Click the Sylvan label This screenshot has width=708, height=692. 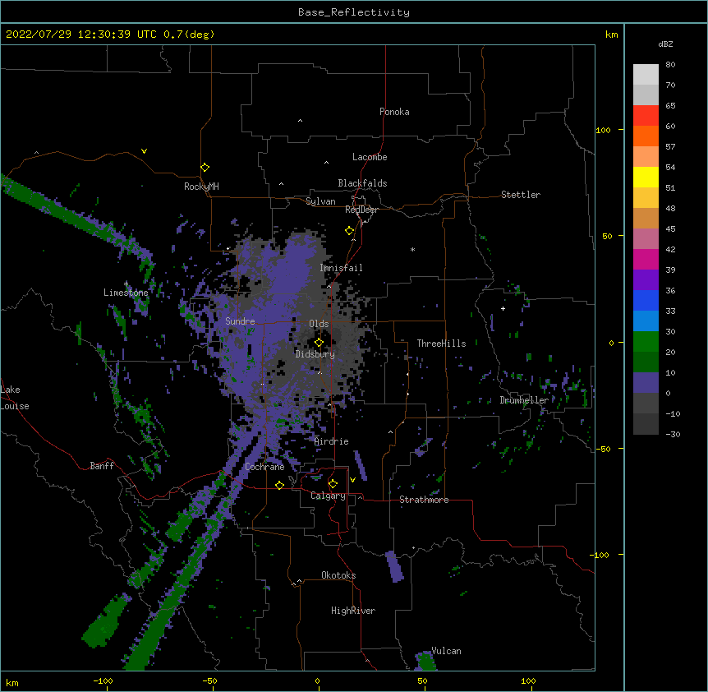(320, 201)
